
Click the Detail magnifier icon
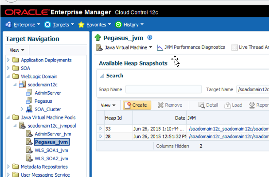pyautogui.click(x=201, y=105)
